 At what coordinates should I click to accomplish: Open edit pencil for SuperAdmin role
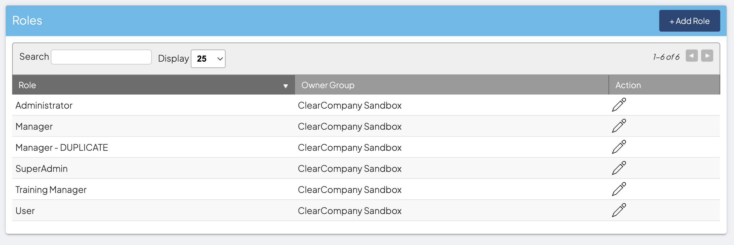619,168
